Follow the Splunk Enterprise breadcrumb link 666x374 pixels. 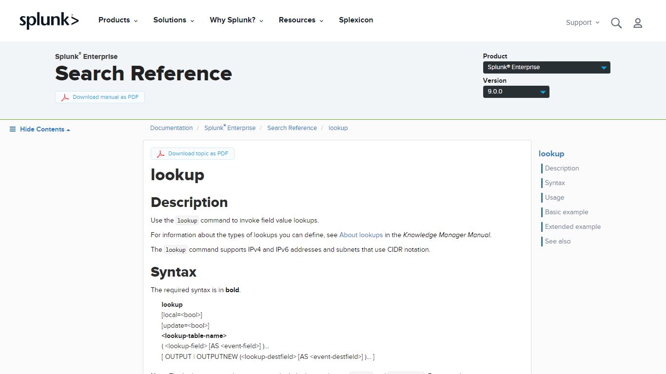[x=230, y=128]
